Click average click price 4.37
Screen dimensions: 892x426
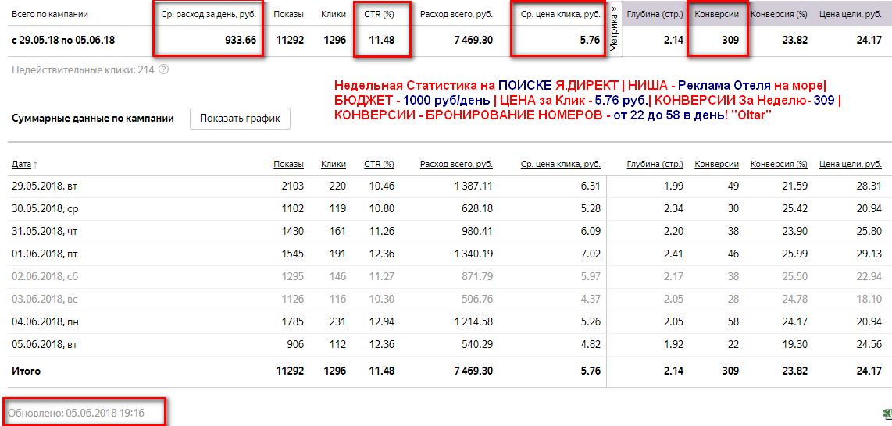pyautogui.click(x=591, y=300)
